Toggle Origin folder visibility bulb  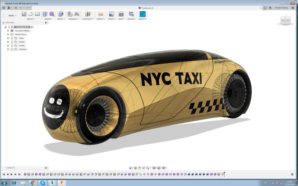point(12,38)
